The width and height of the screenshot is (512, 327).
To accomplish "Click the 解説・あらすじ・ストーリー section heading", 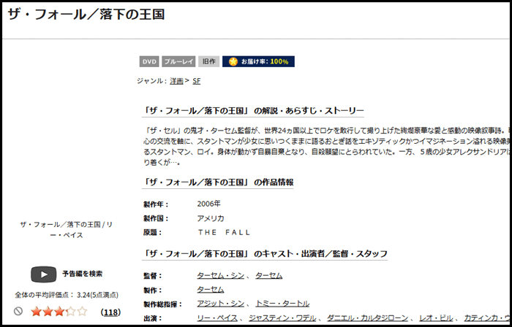I will (253, 111).
